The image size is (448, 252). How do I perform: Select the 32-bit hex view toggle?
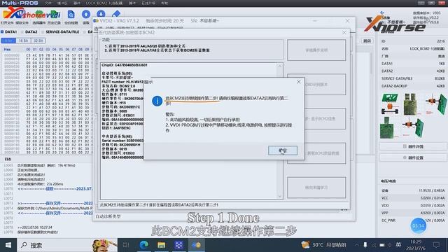(38, 41)
